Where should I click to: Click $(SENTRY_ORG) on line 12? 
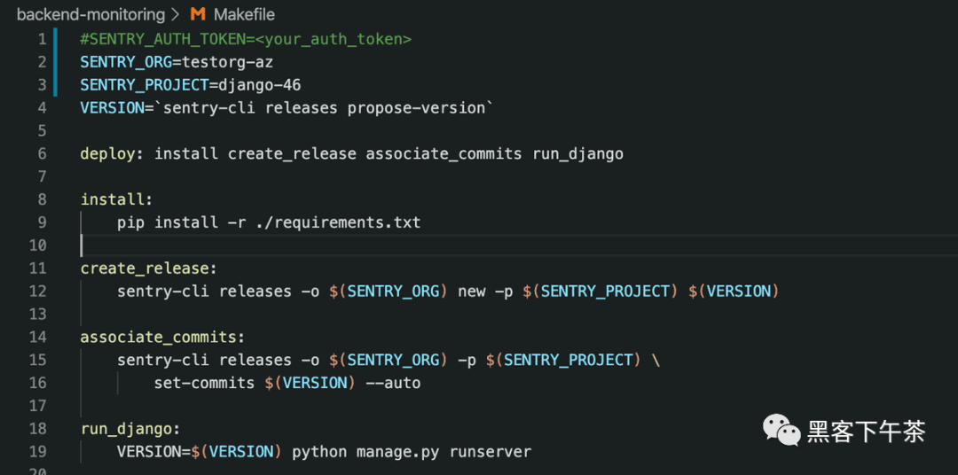pos(389,292)
